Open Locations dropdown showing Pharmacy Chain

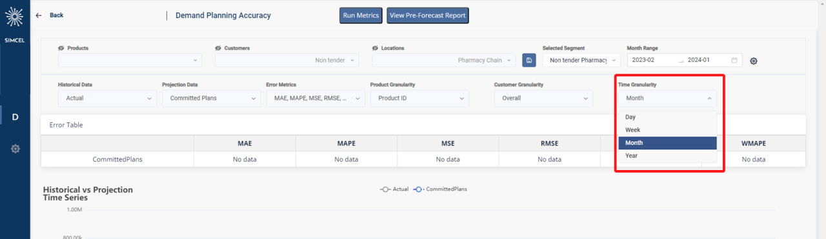(x=444, y=60)
